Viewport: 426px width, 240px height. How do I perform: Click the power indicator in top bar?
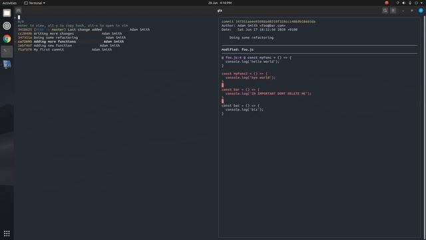416,3
